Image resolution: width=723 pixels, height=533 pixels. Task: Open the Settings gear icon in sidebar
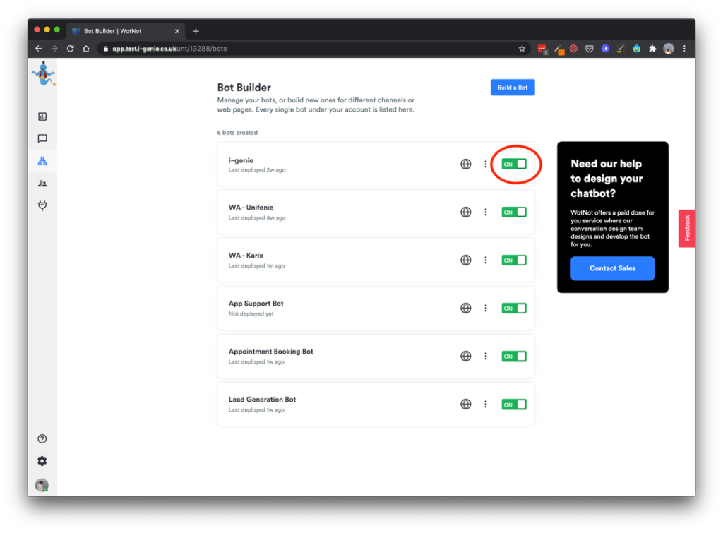click(x=42, y=461)
